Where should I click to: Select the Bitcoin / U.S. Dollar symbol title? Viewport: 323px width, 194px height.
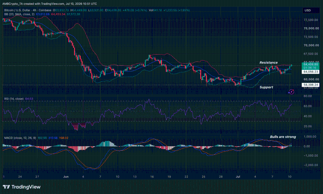tap(17, 10)
